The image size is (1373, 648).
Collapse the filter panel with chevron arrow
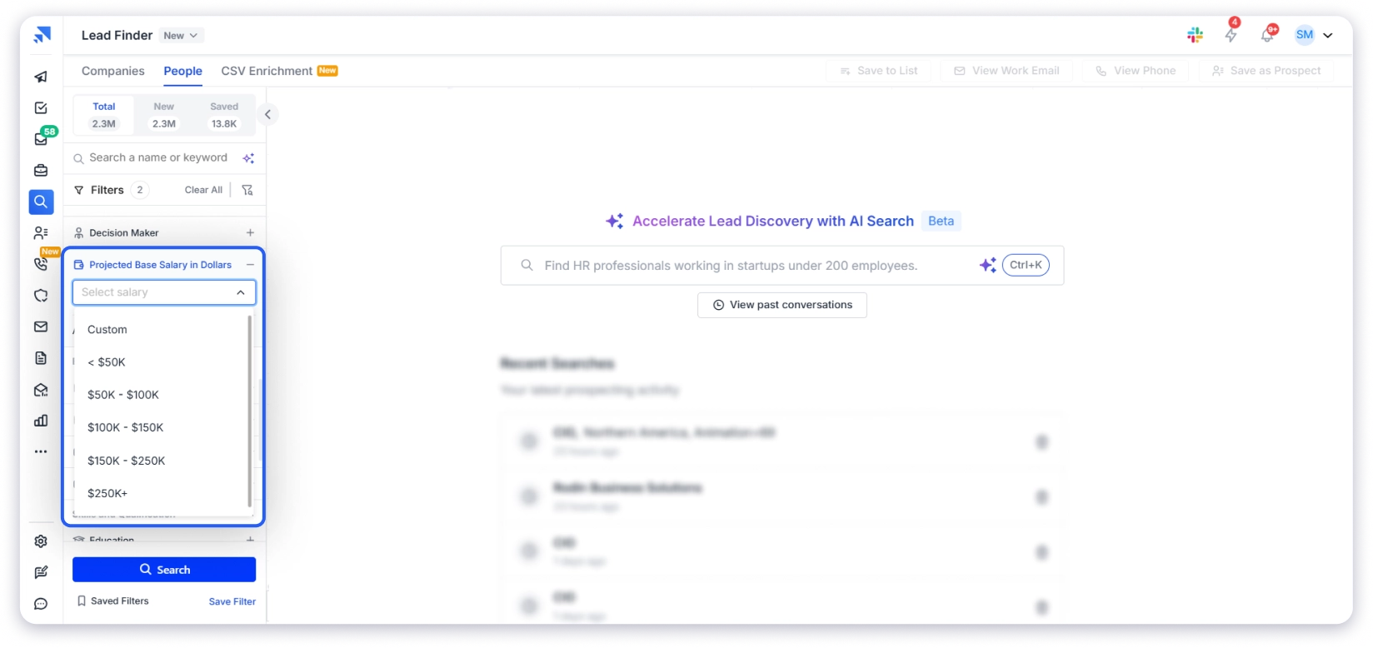point(267,114)
